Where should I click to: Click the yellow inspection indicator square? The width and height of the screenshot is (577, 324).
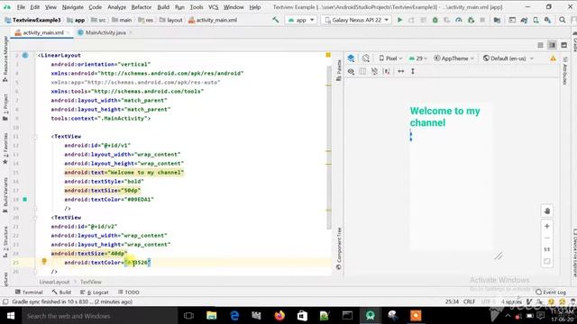pos(328,55)
